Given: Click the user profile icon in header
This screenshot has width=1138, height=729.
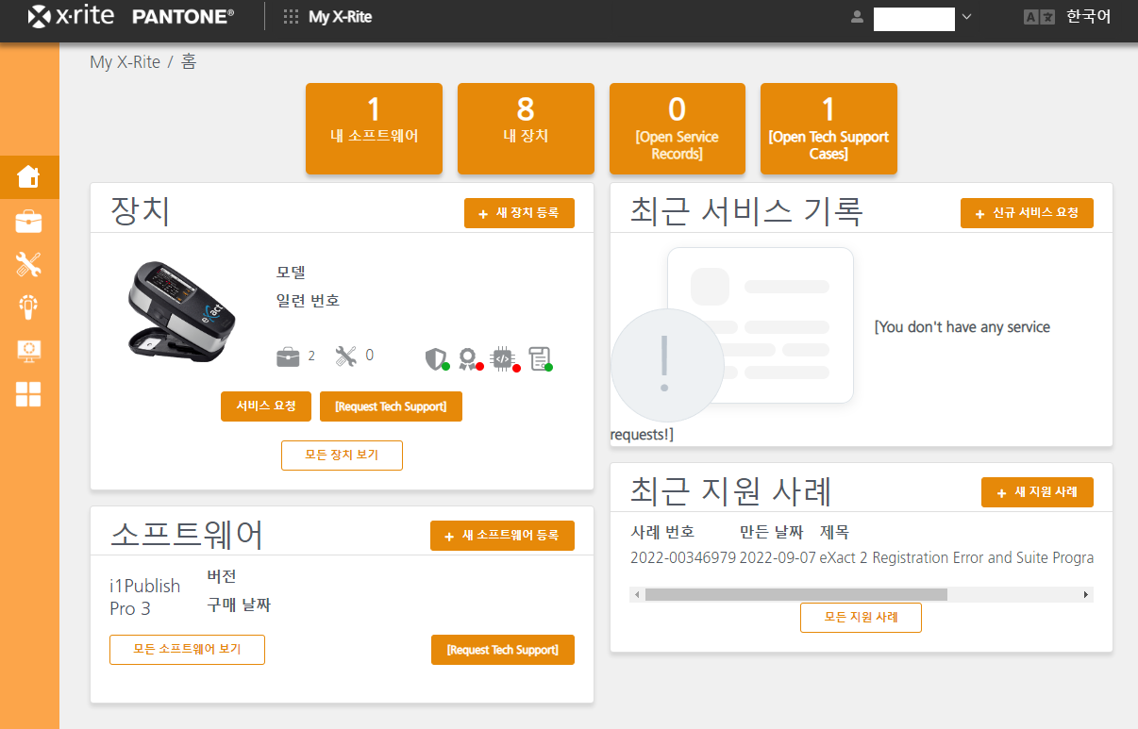Looking at the screenshot, I should 858,17.
